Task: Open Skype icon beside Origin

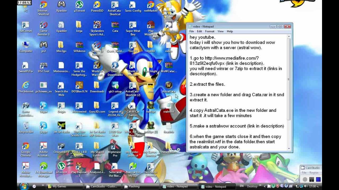Action: point(43,108)
